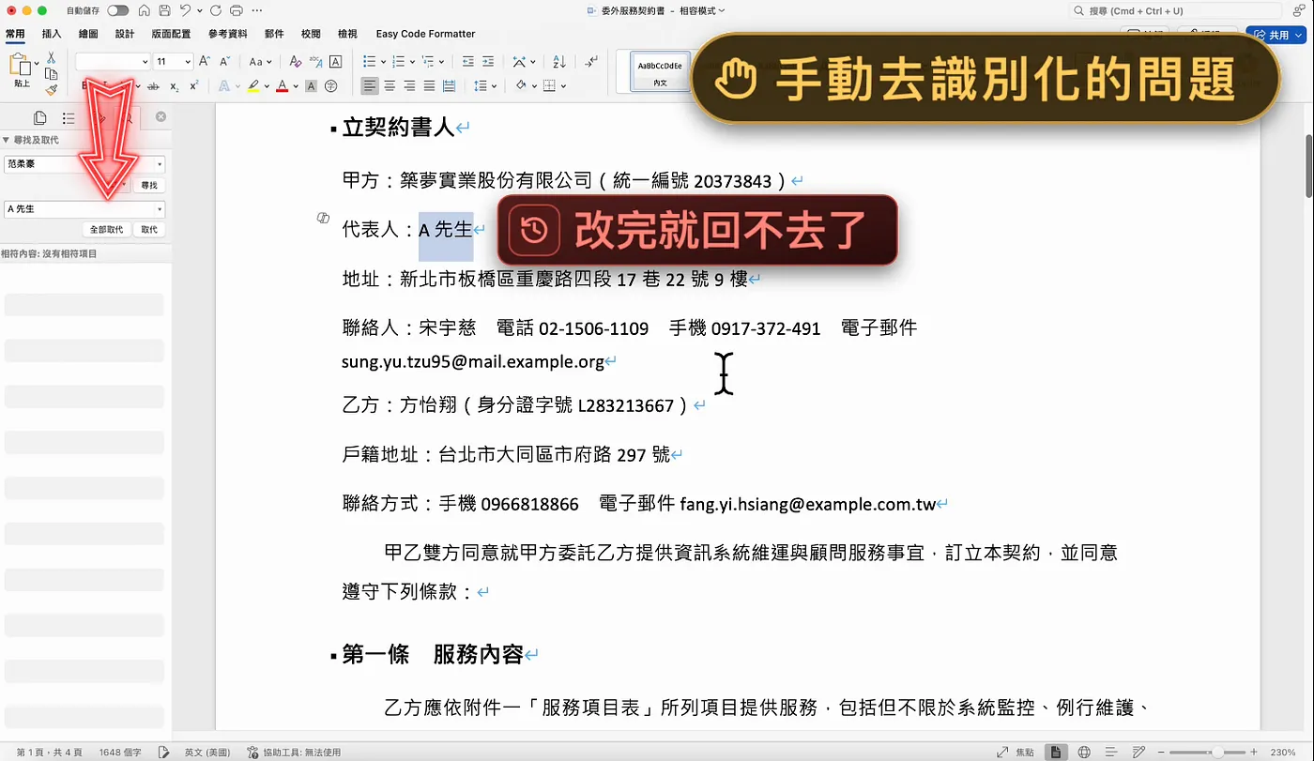
Task: Click the Sort A-Z icon
Action: click(x=559, y=61)
